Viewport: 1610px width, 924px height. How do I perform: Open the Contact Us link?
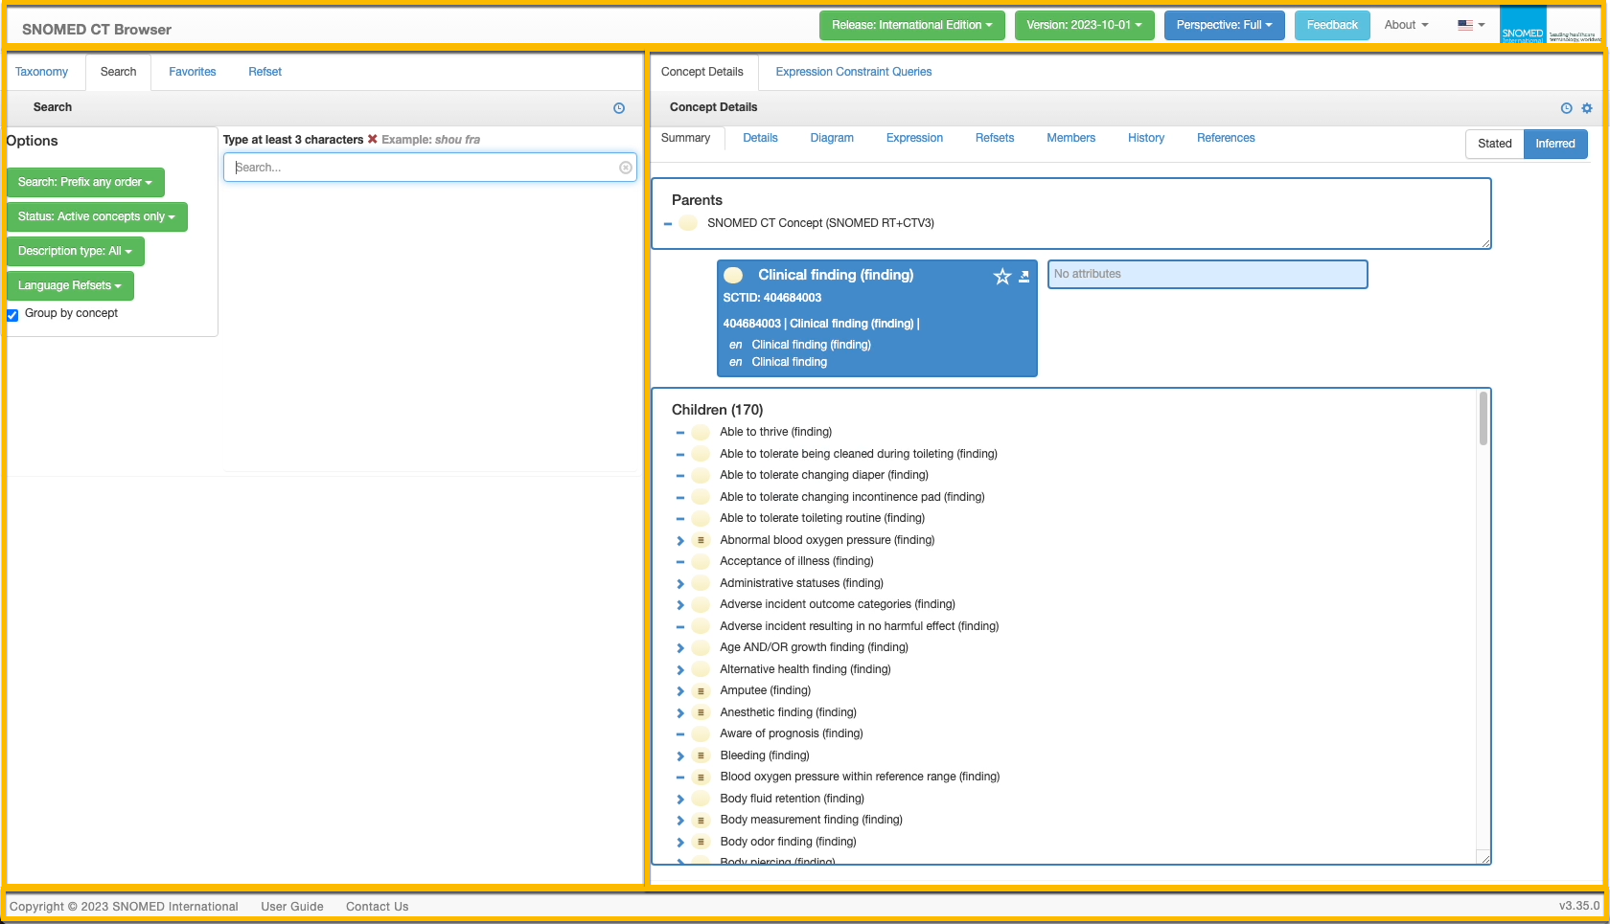click(378, 907)
